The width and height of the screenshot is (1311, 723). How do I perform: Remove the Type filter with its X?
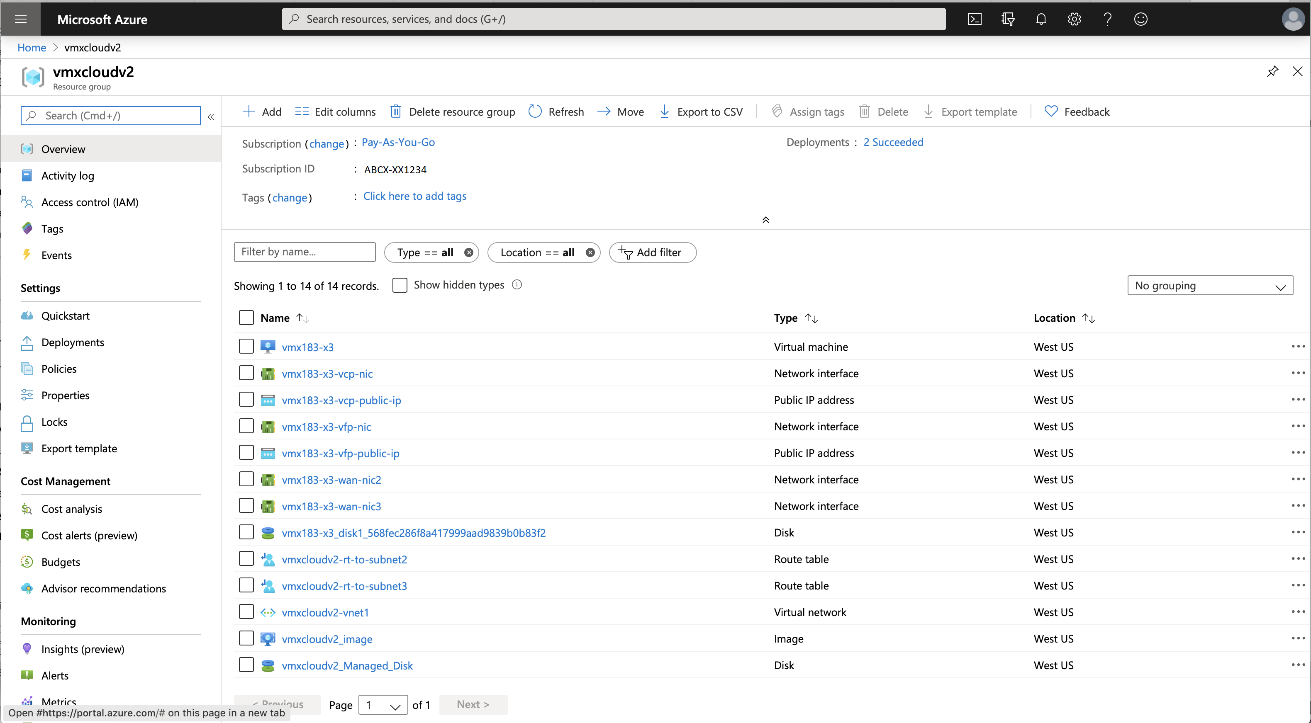click(x=468, y=253)
